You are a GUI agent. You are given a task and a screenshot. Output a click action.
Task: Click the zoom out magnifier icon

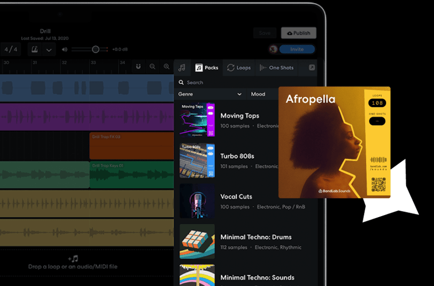152,66
